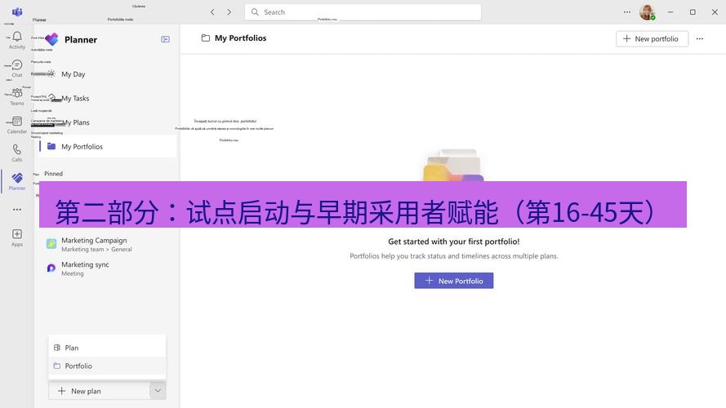Viewport: 726px width, 408px height.
Task: Toggle the New plan dropdown arrow
Action: (158, 391)
